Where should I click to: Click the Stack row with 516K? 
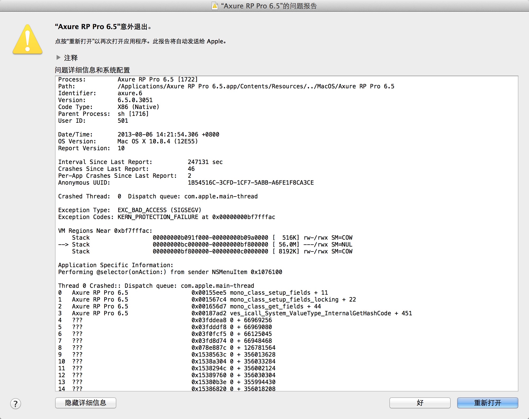coord(212,238)
